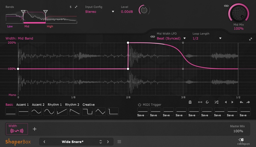
Task: Select the Mid band label
Action: click(27, 26)
